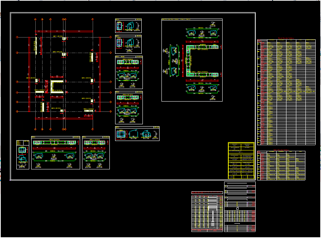The image size is (321, 238).
Task: Click the yellow-bordered legend table
Action: tap(241, 160)
